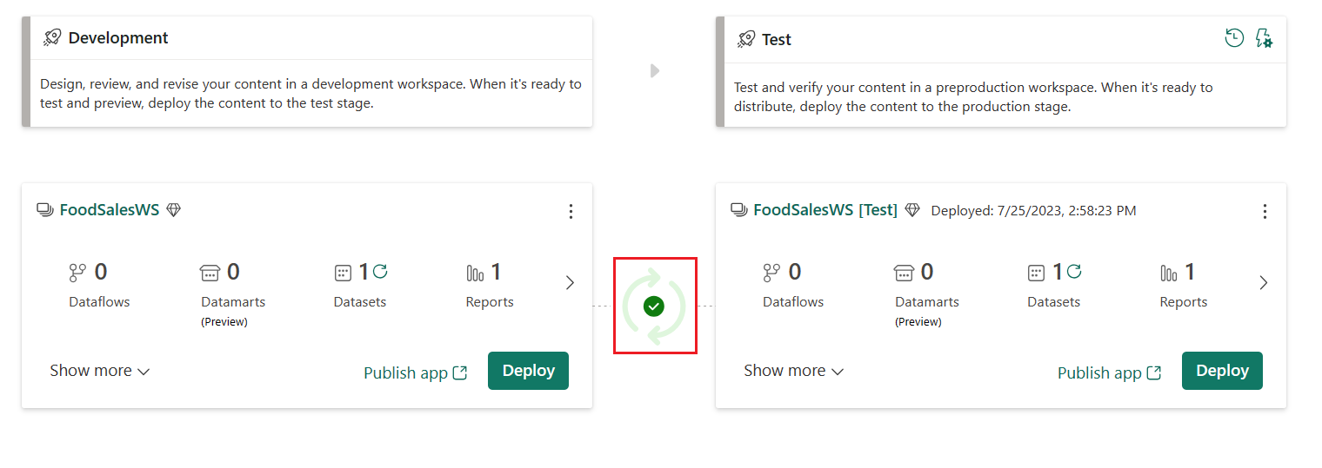The image size is (1322, 468).
Task: Click the arrow between Development and Test headers
Action: pyautogui.click(x=655, y=70)
